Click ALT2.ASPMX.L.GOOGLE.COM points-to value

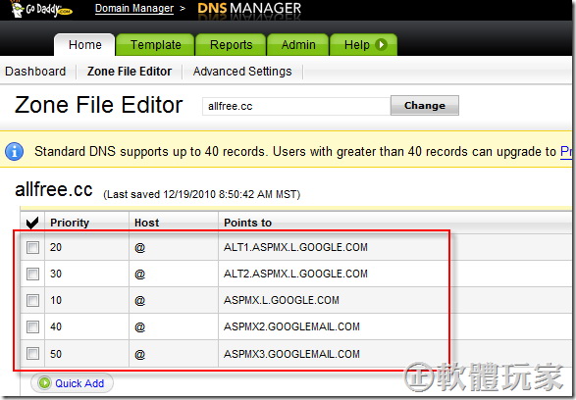pos(295,274)
